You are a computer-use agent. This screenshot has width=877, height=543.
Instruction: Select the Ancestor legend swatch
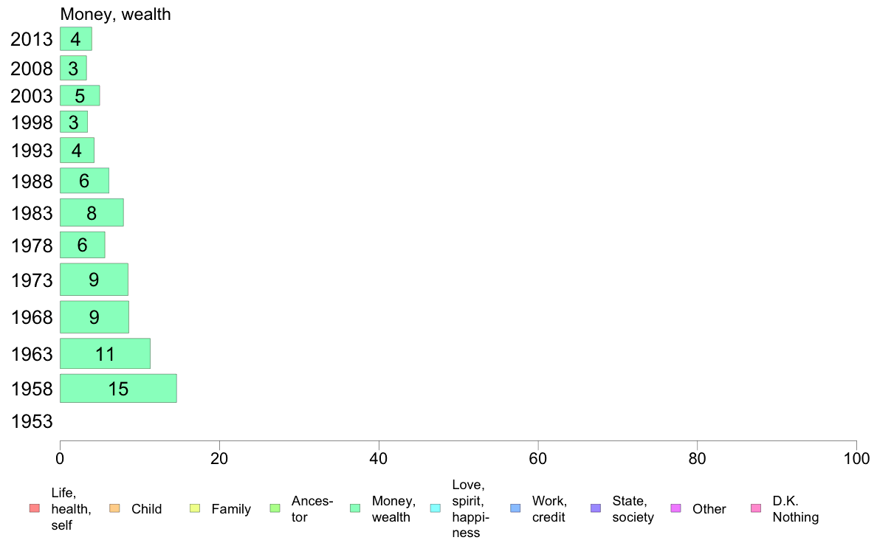[x=275, y=508]
